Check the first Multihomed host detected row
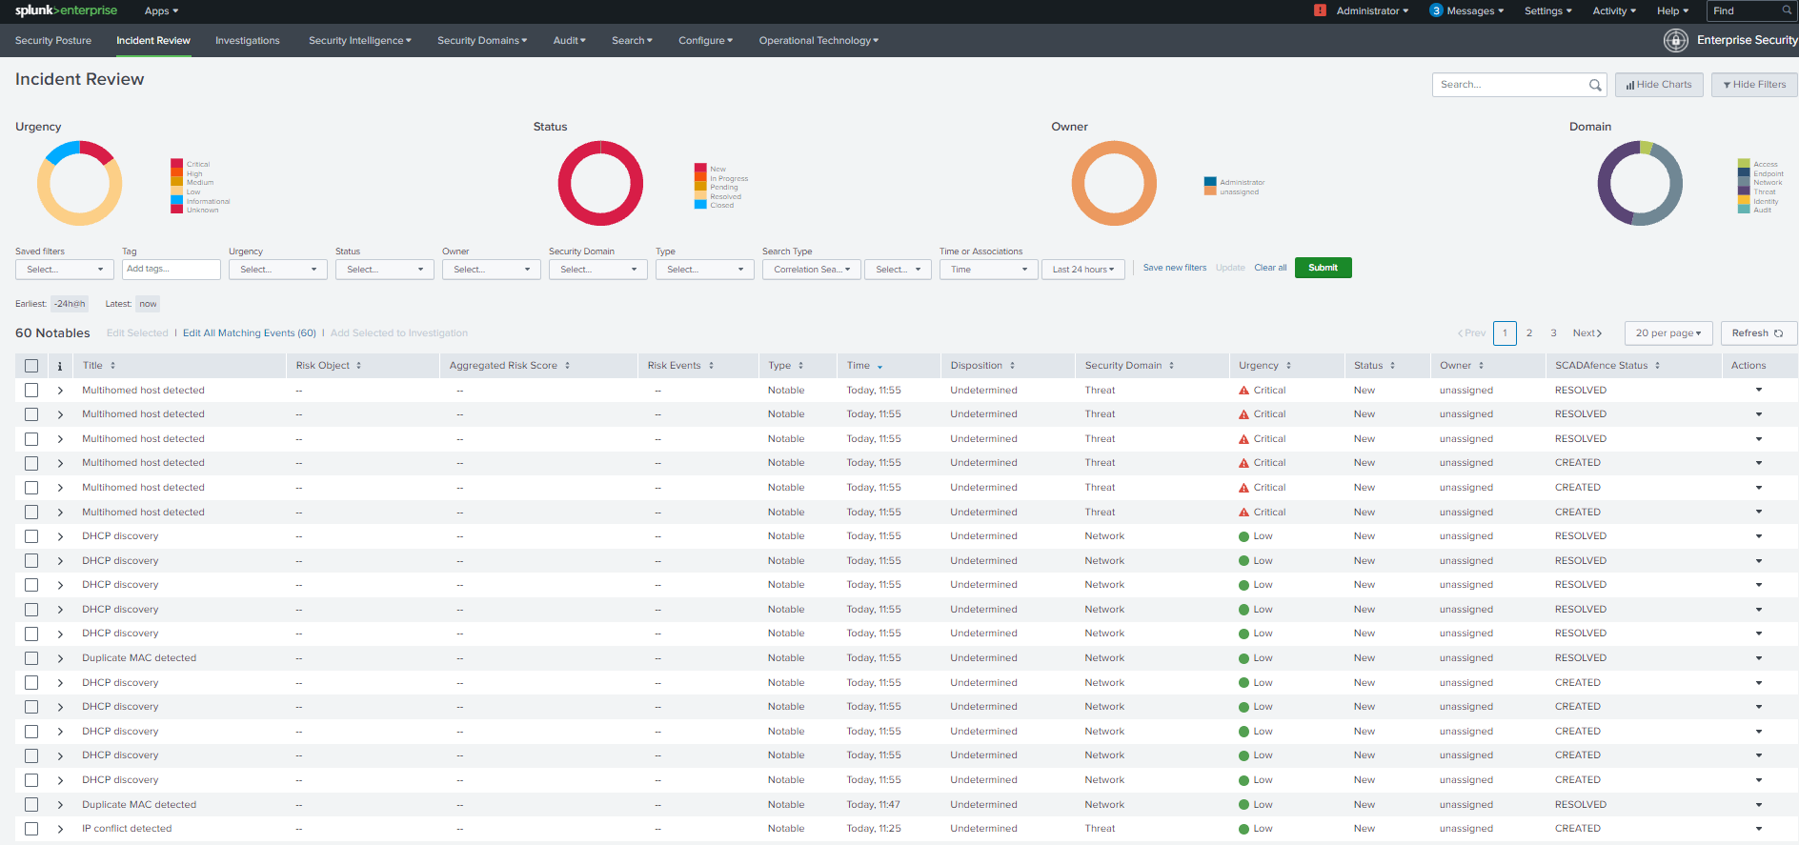 pyautogui.click(x=31, y=391)
